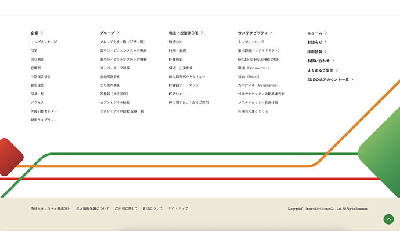This screenshot has height=231, width=400.
Task: Click the chevron next to お問い合わせ
Action: [333, 61]
